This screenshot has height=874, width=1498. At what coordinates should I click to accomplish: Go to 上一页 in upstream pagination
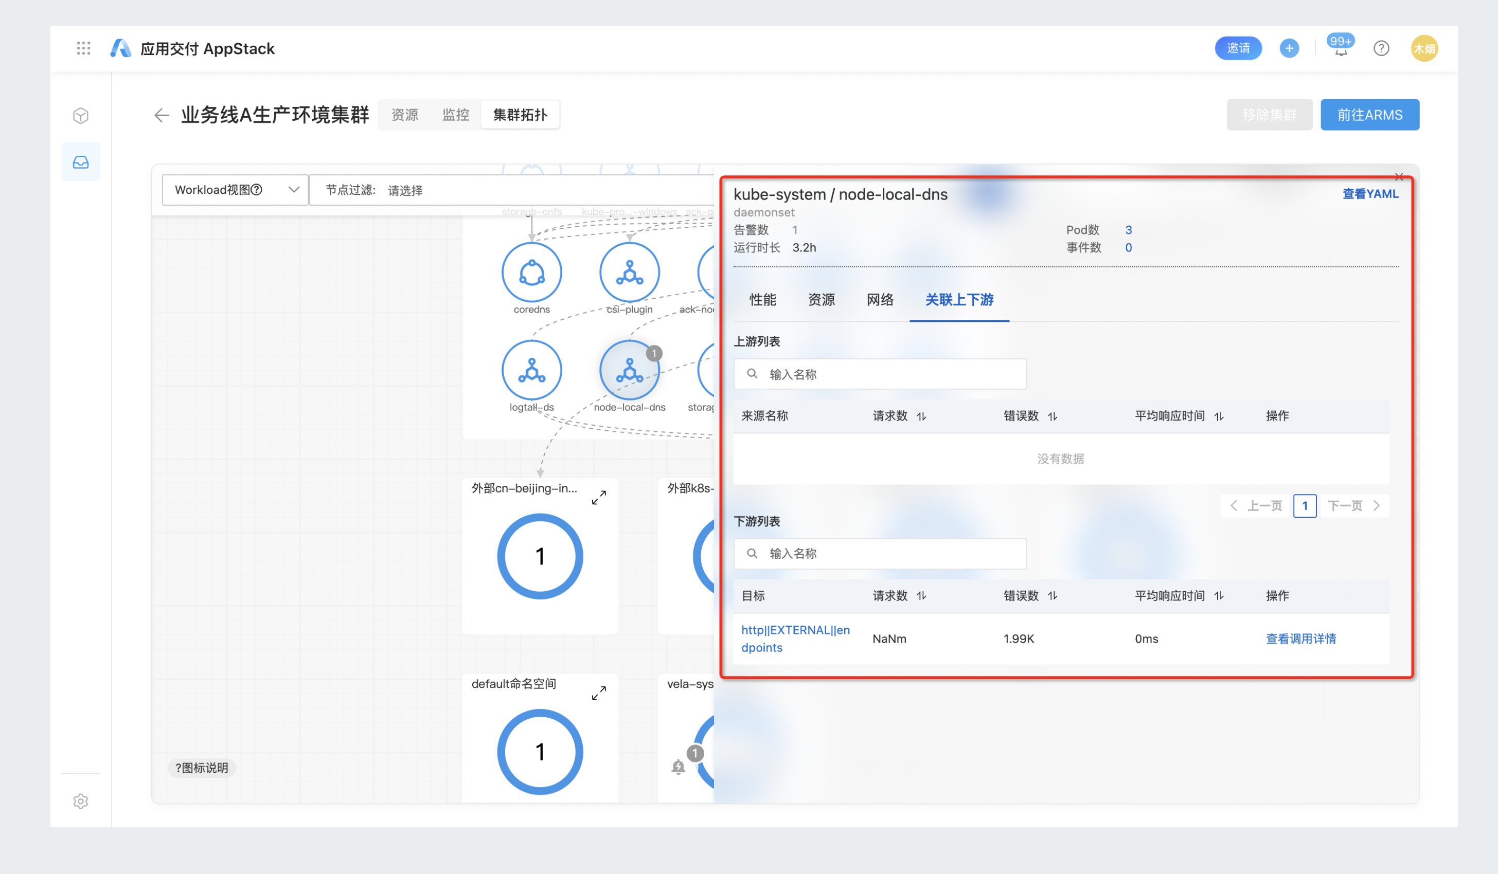1256,505
